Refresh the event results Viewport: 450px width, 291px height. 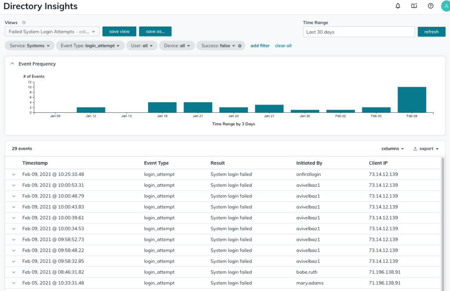431,32
